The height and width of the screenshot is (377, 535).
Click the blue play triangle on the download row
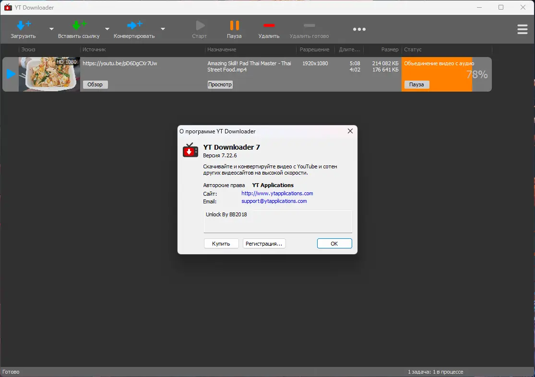(10, 74)
